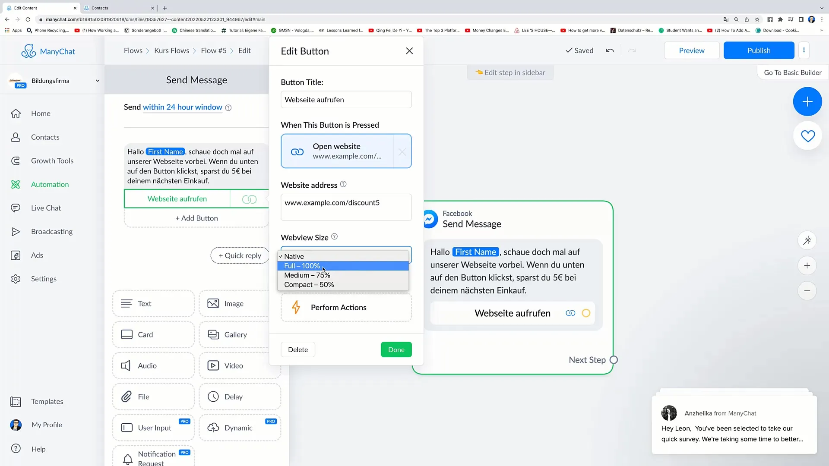Click the Open website action icon
Screen dimensions: 829x466
click(x=297, y=151)
